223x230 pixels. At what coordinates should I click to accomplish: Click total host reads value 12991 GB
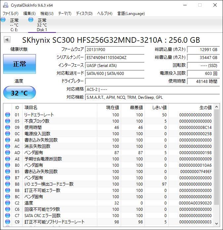point(203,50)
